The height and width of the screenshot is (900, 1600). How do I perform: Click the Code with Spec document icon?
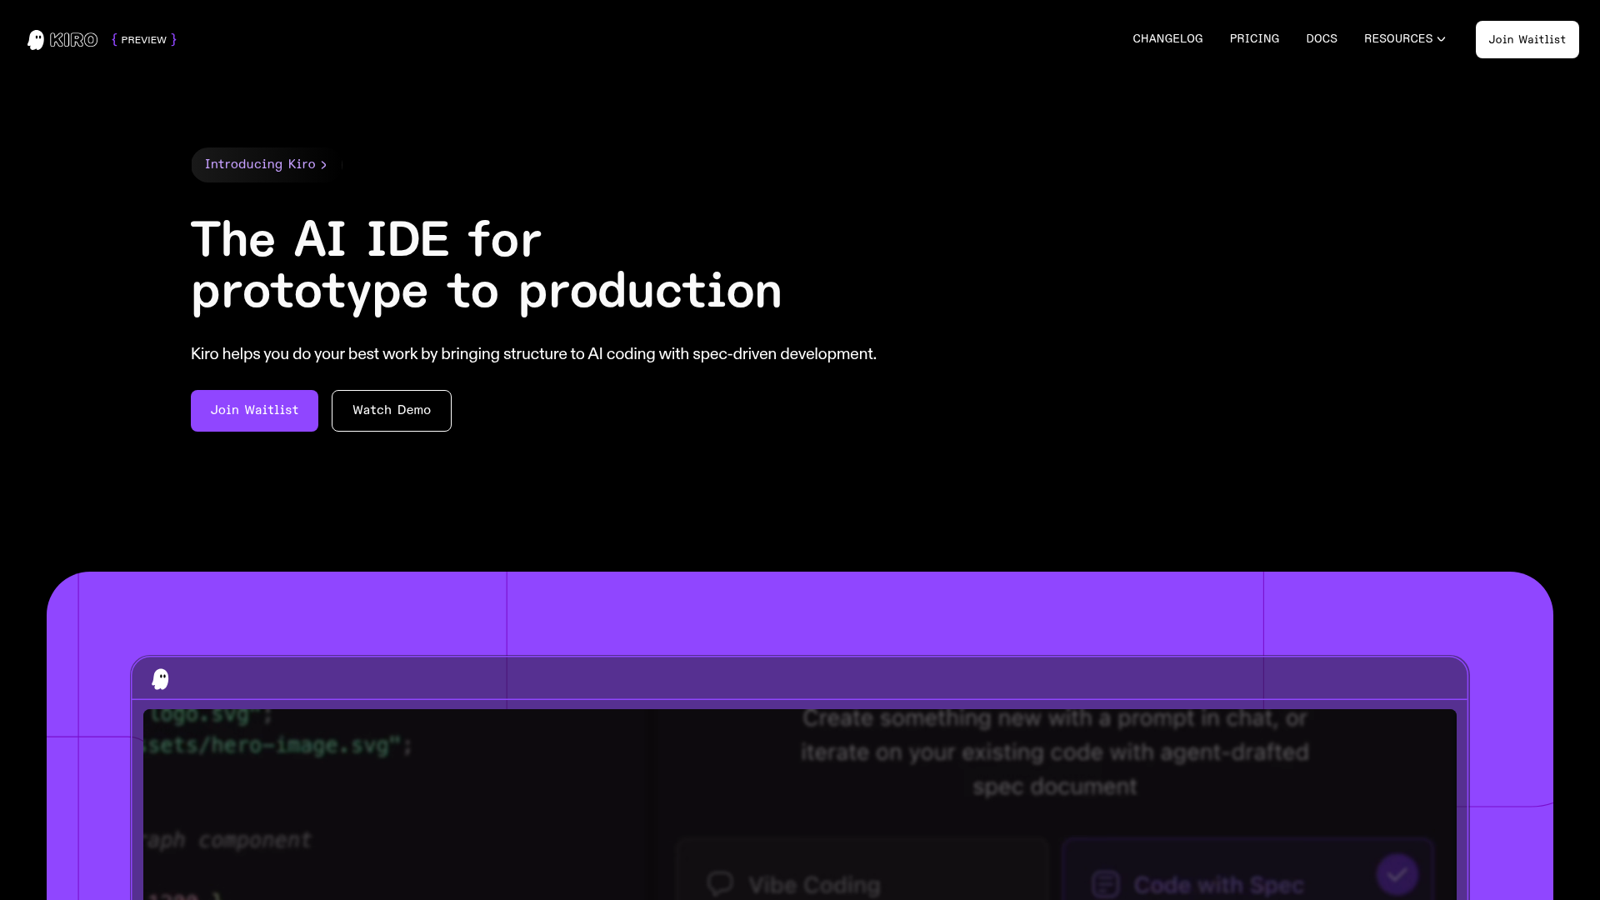1106,883
